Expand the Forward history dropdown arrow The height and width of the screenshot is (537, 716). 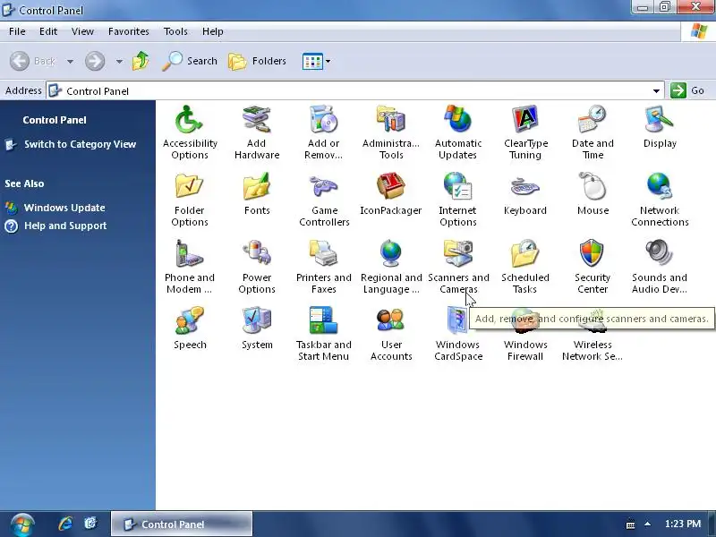pos(119,61)
